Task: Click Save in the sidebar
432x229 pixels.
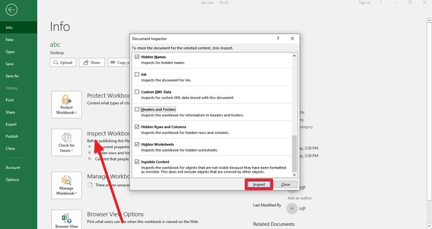Action: click(18, 64)
